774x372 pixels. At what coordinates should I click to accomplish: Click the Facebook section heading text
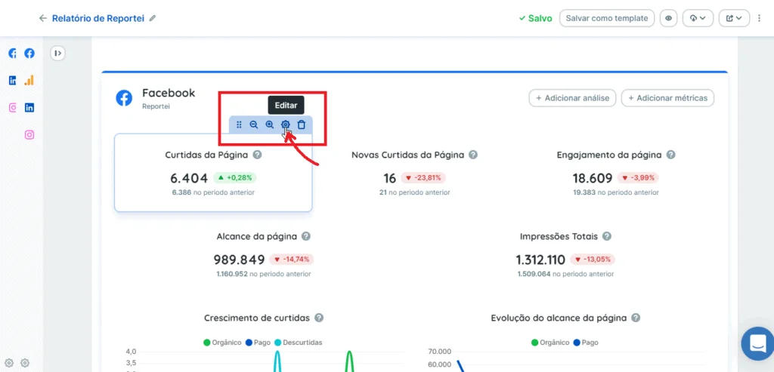pos(169,93)
